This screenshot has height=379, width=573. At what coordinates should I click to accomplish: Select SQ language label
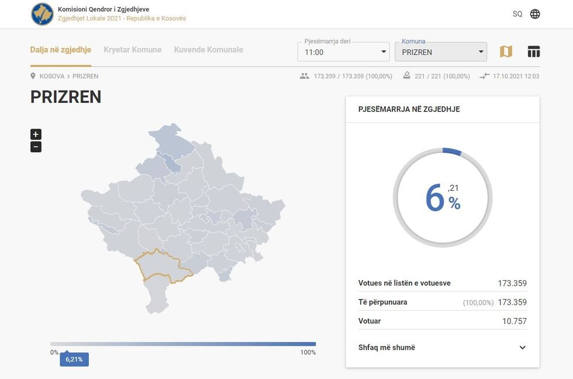[517, 14]
